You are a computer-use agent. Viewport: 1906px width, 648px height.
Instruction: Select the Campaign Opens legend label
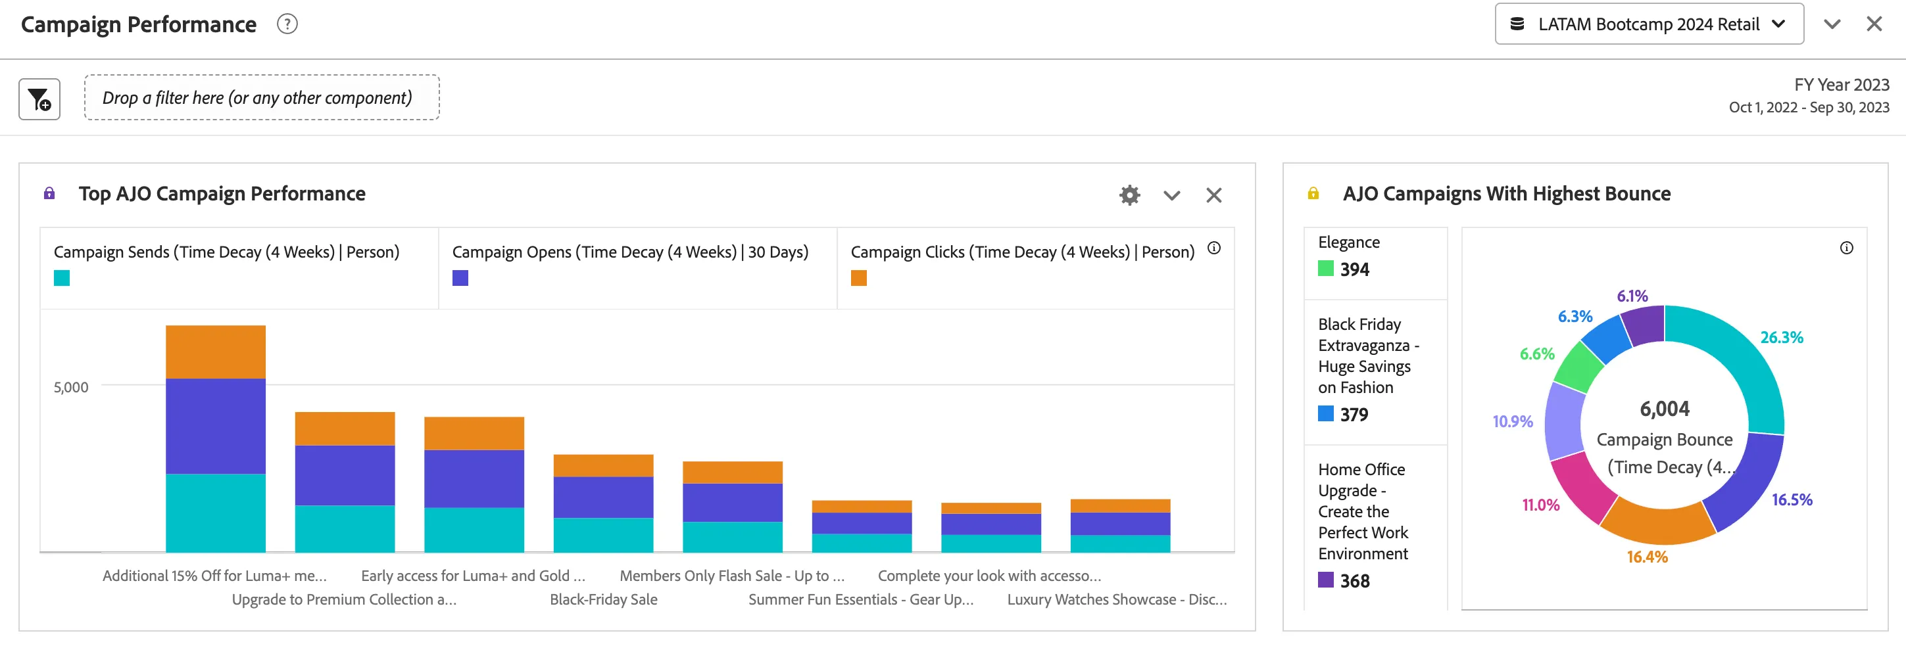click(x=629, y=252)
